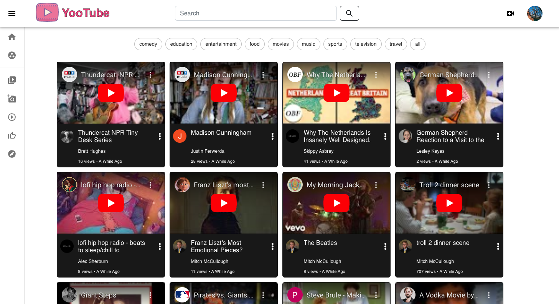The height and width of the screenshot is (304, 559).
Task: Click the YooTube logo
Action: tap(73, 13)
